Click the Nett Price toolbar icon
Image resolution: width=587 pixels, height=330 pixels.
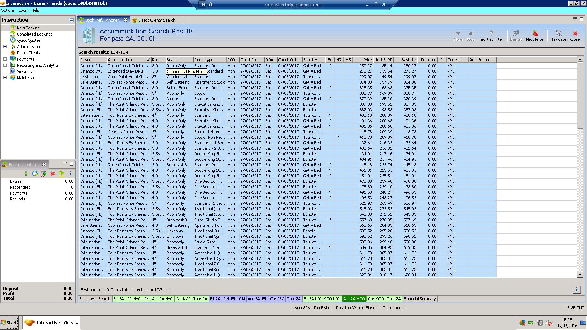tap(534, 36)
